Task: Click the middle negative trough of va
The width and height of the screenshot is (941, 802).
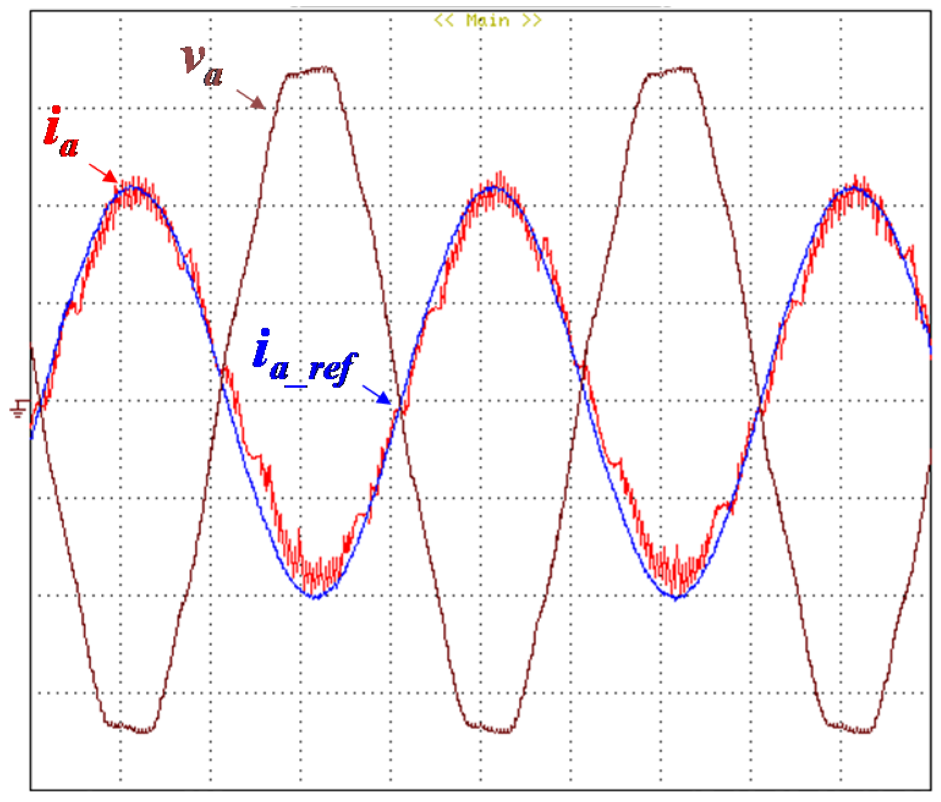Action: pos(489,727)
